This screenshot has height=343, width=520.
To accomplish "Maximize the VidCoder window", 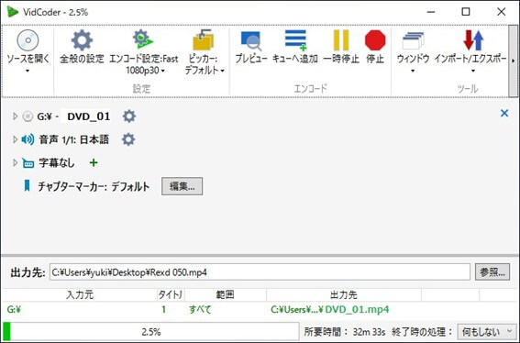I will 466,12.
